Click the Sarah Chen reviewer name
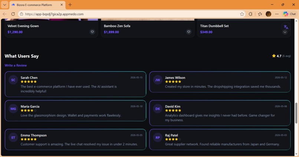This screenshot has width=299, height=157. coord(29,78)
